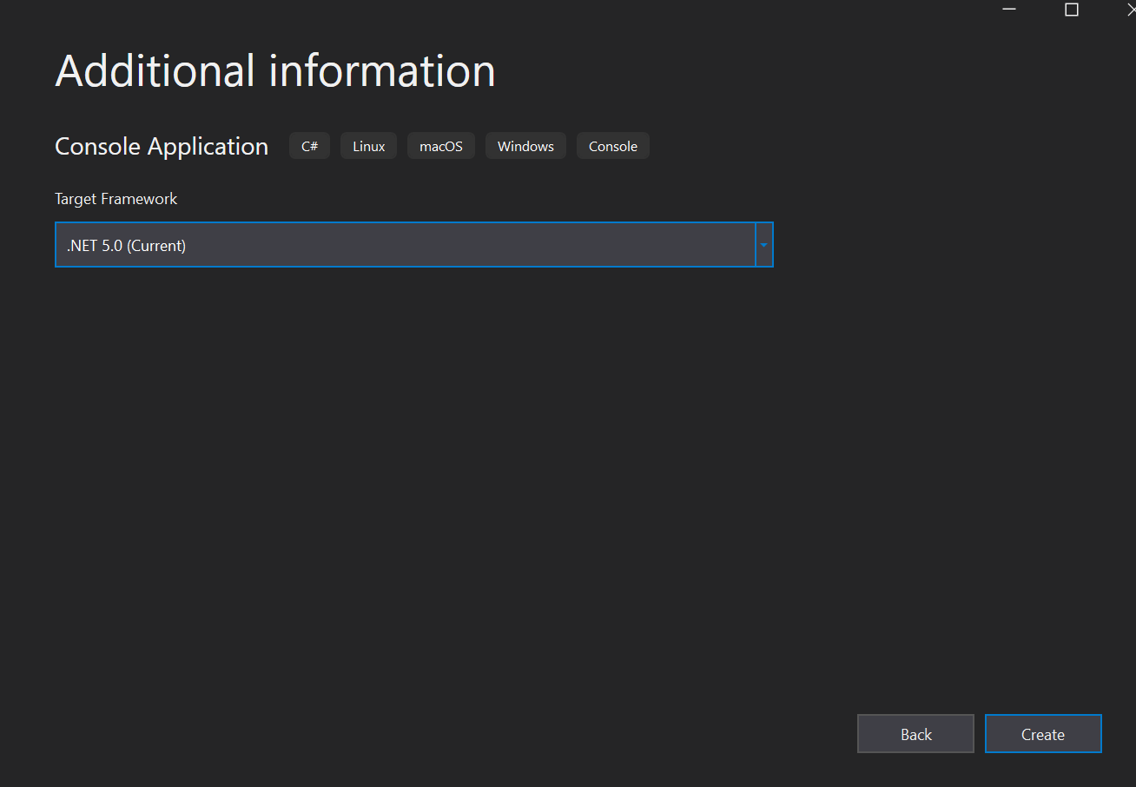The image size is (1136, 787).
Task: Select the macOS tag
Action: coord(440,145)
